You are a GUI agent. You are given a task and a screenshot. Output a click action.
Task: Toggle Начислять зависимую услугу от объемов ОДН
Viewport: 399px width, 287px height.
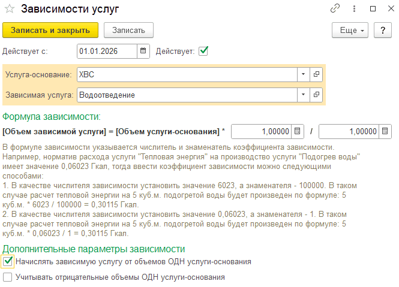pos(8,261)
